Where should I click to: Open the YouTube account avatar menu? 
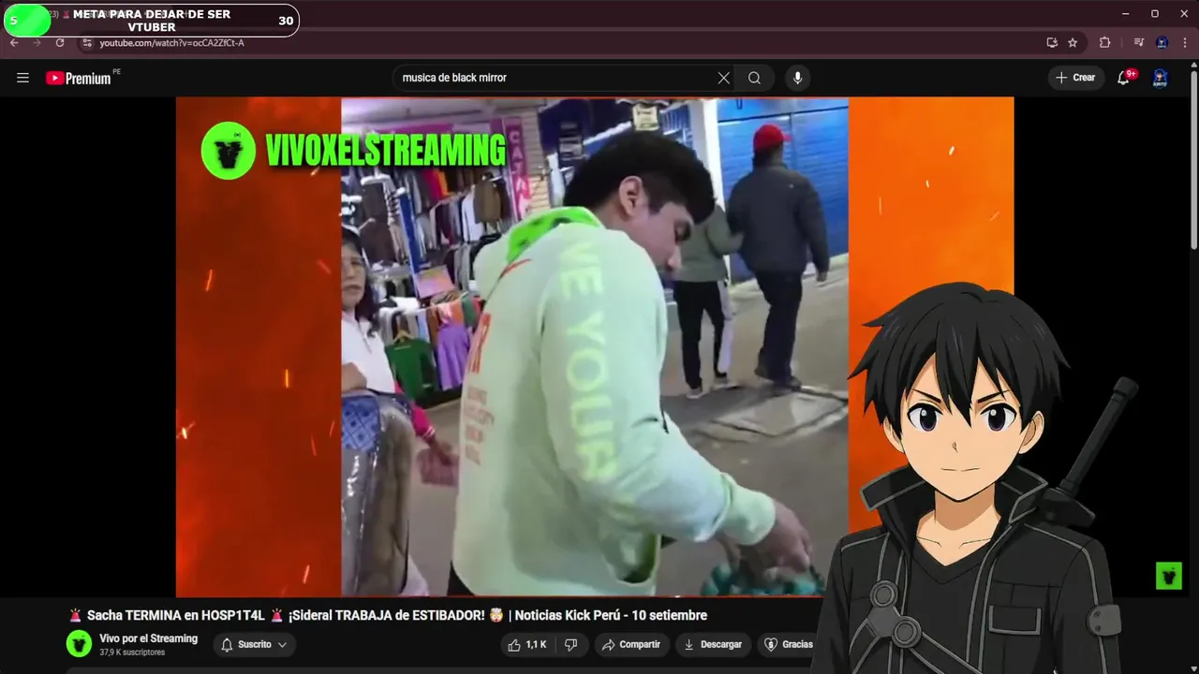pos(1160,78)
